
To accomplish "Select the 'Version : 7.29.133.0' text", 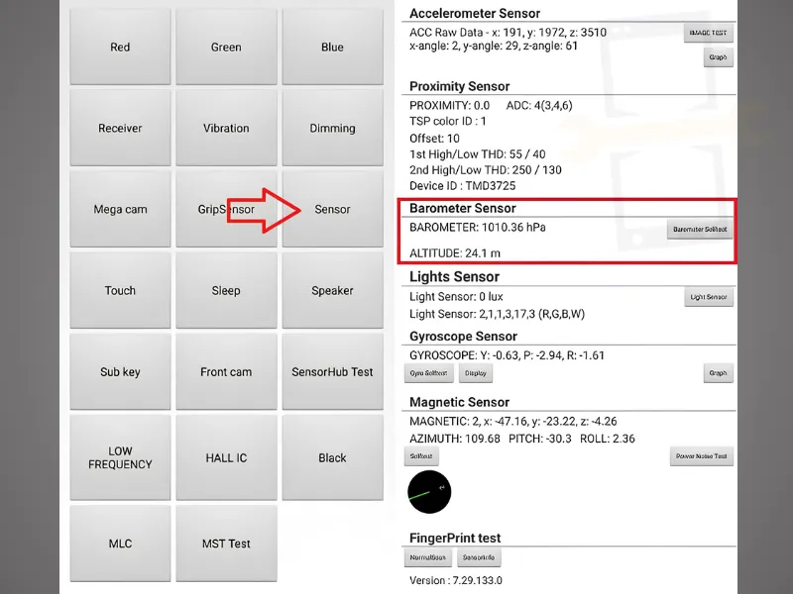I will tap(456, 580).
